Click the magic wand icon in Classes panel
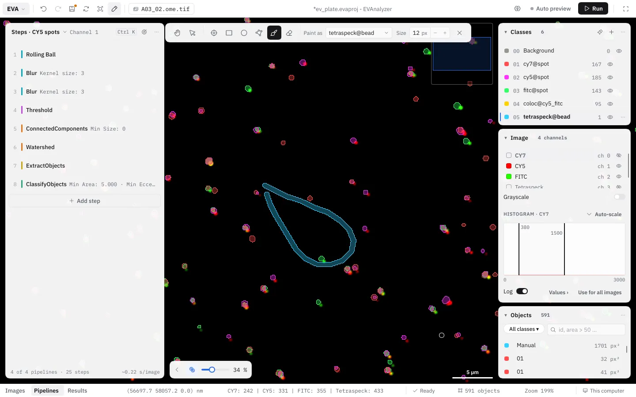Screen dimensions: 636x397 click(x=600, y=32)
